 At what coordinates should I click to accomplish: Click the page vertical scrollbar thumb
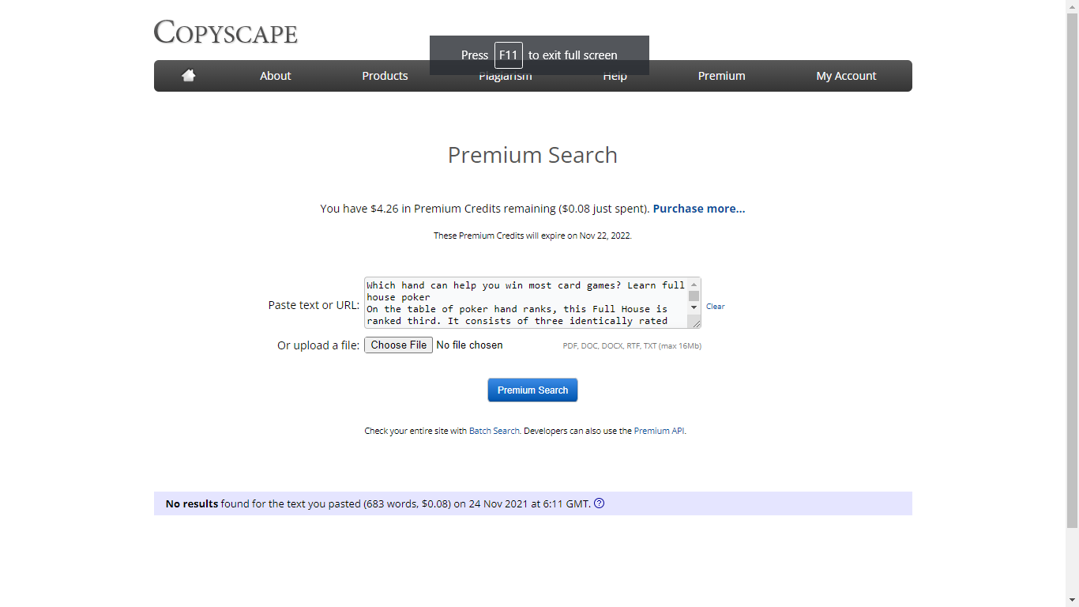(x=1072, y=270)
